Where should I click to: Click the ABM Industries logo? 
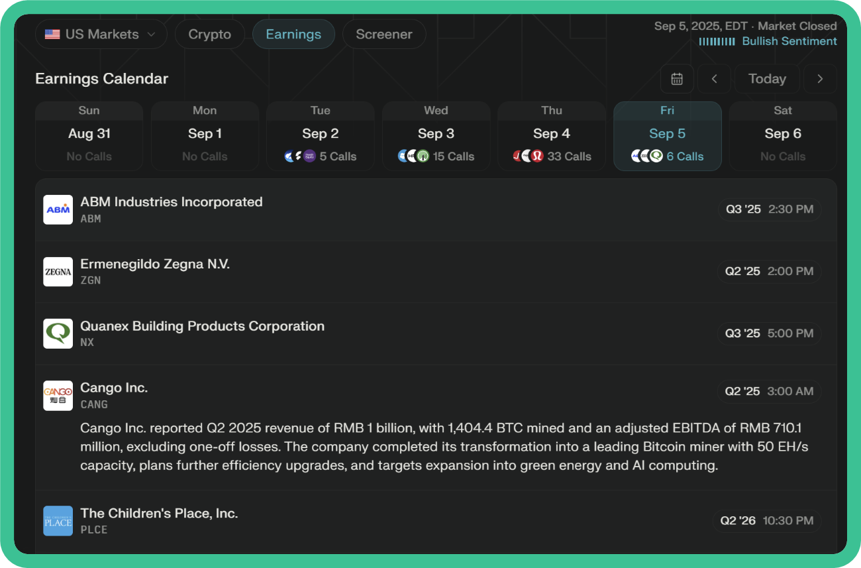58,209
